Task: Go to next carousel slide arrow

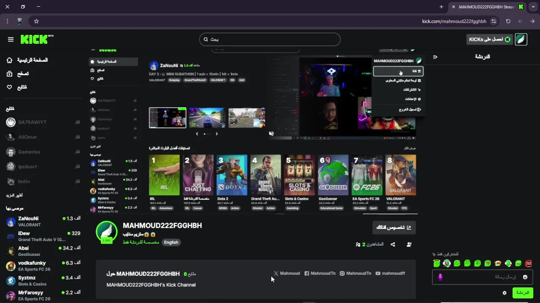Action: (x=216, y=134)
